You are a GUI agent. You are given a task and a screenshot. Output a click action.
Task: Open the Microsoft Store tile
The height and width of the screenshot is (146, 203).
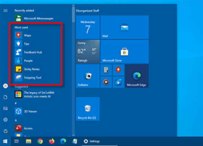124,52
